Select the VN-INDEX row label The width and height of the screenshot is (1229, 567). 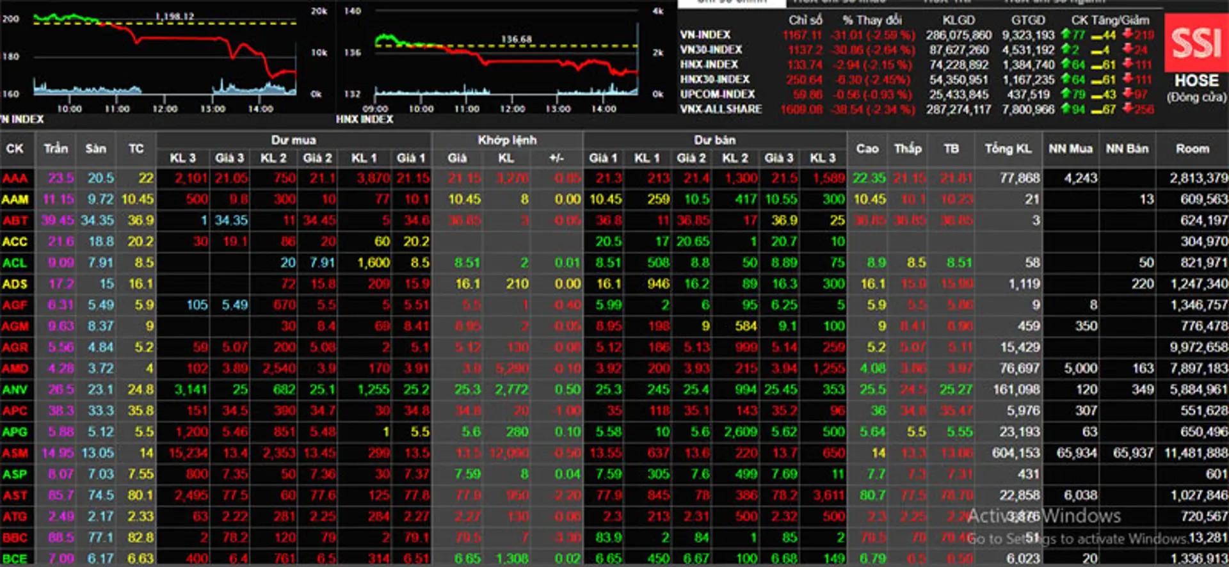705,35
